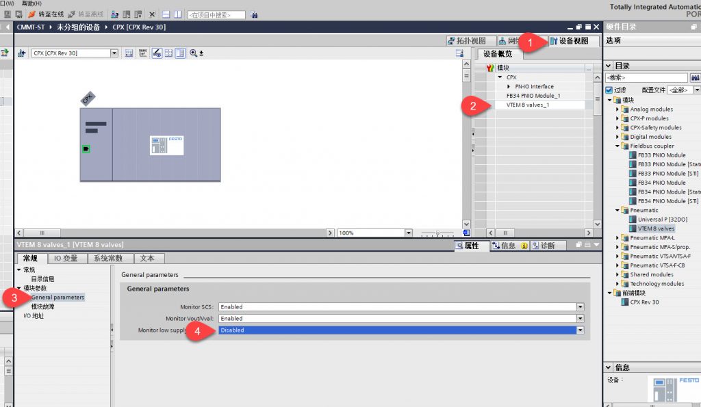Viewport: 701px width, 407px height.
Task: Split editor space vertically icon
Action: pos(177,14)
